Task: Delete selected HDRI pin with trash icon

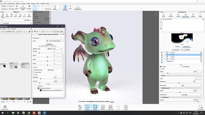Action: [x=162, y=52]
